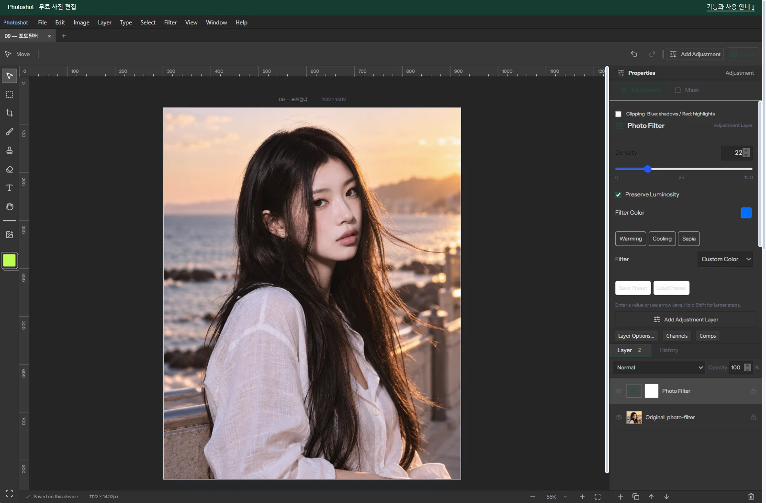766x503 pixels.
Task: Click the Redo arrow icon
Action: [x=652, y=54]
